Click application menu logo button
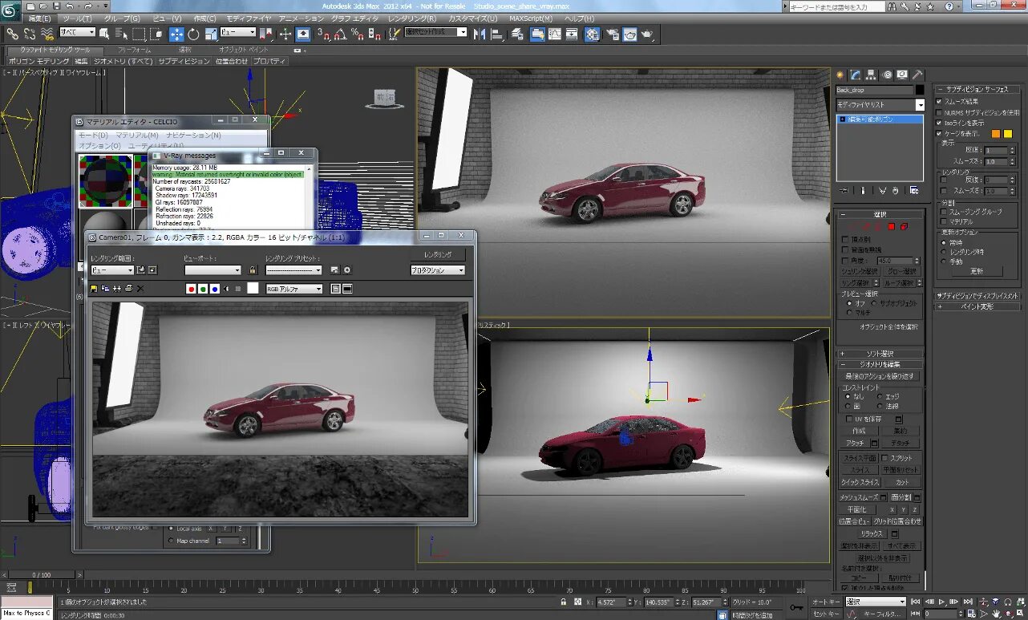 (x=10, y=9)
